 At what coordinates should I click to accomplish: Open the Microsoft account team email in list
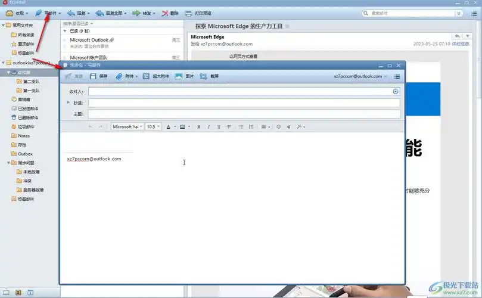122,57
